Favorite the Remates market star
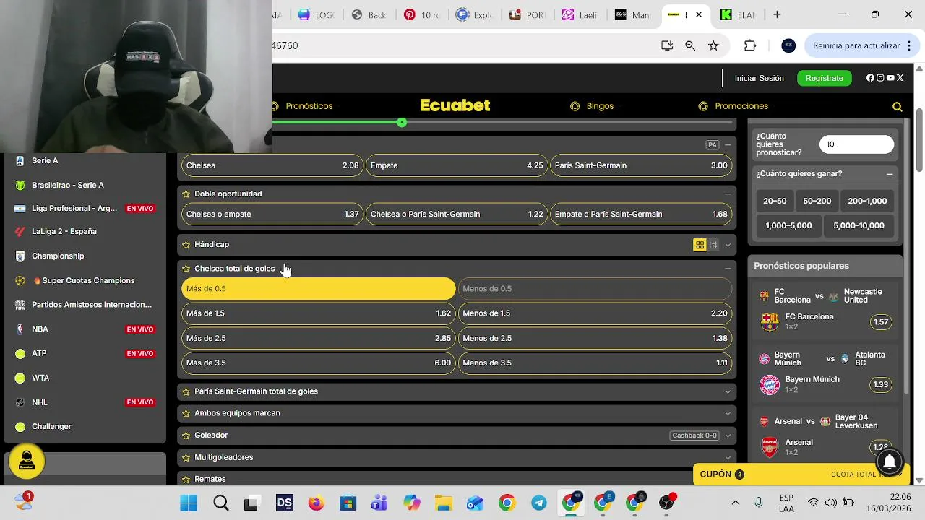This screenshot has height=520, width=925. [x=186, y=479]
